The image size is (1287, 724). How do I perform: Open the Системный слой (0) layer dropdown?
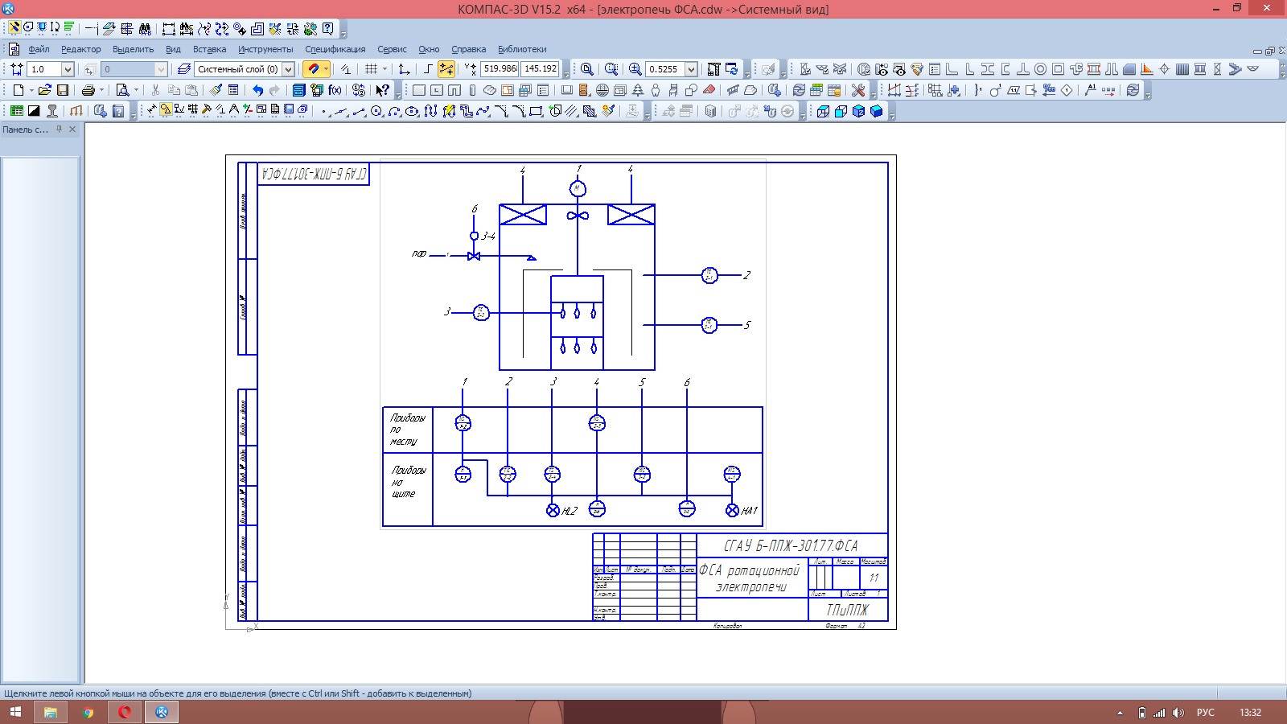pos(288,69)
